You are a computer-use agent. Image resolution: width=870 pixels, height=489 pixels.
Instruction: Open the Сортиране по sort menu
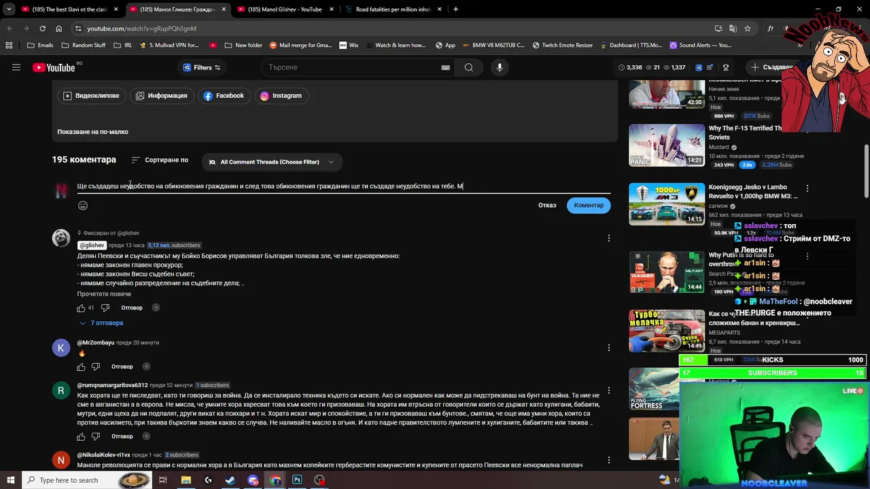click(x=160, y=160)
